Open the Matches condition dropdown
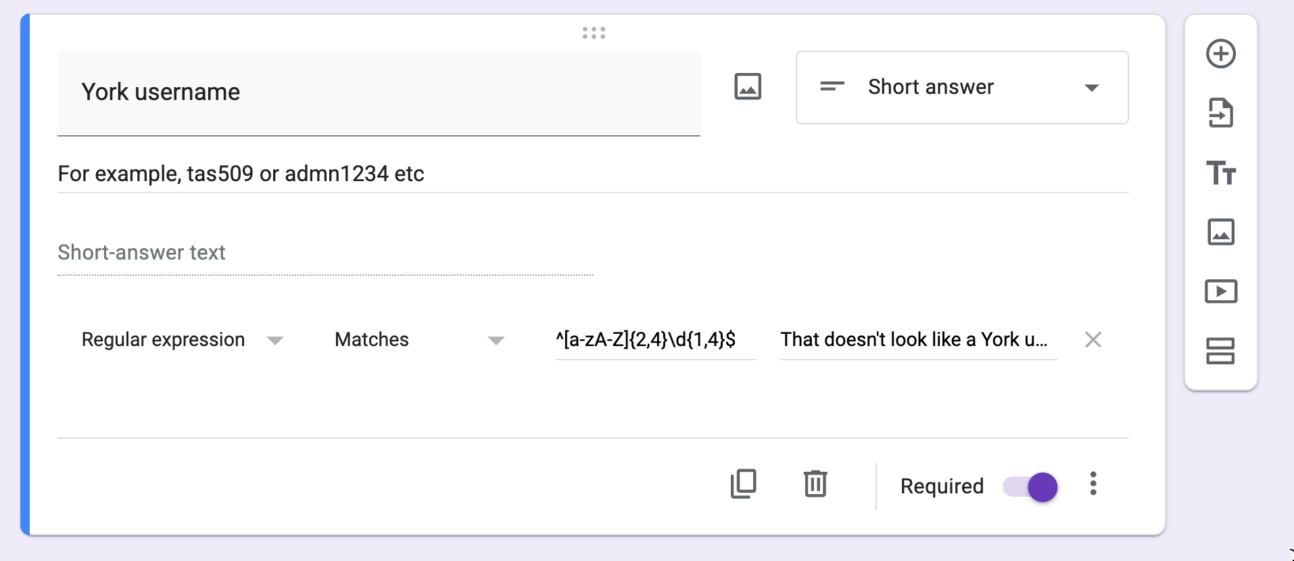This screenshot has width=1294, height=561. click(419, 340)
